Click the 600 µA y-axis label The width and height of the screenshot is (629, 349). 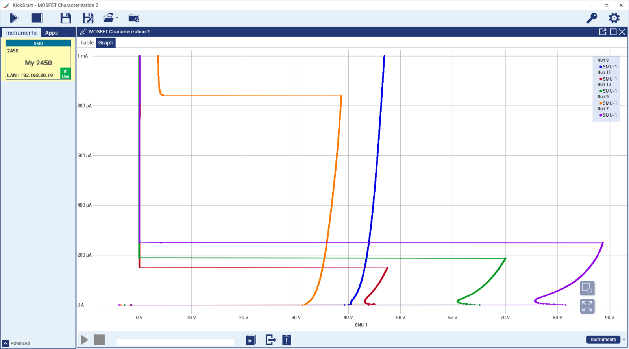84,156
